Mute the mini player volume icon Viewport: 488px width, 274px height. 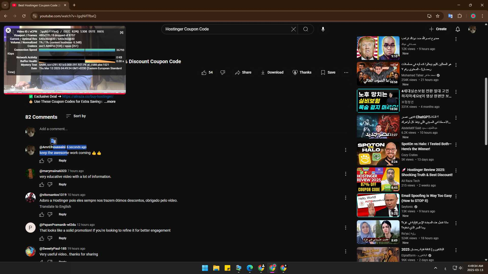pyautogui.click(x=36, y=88)
